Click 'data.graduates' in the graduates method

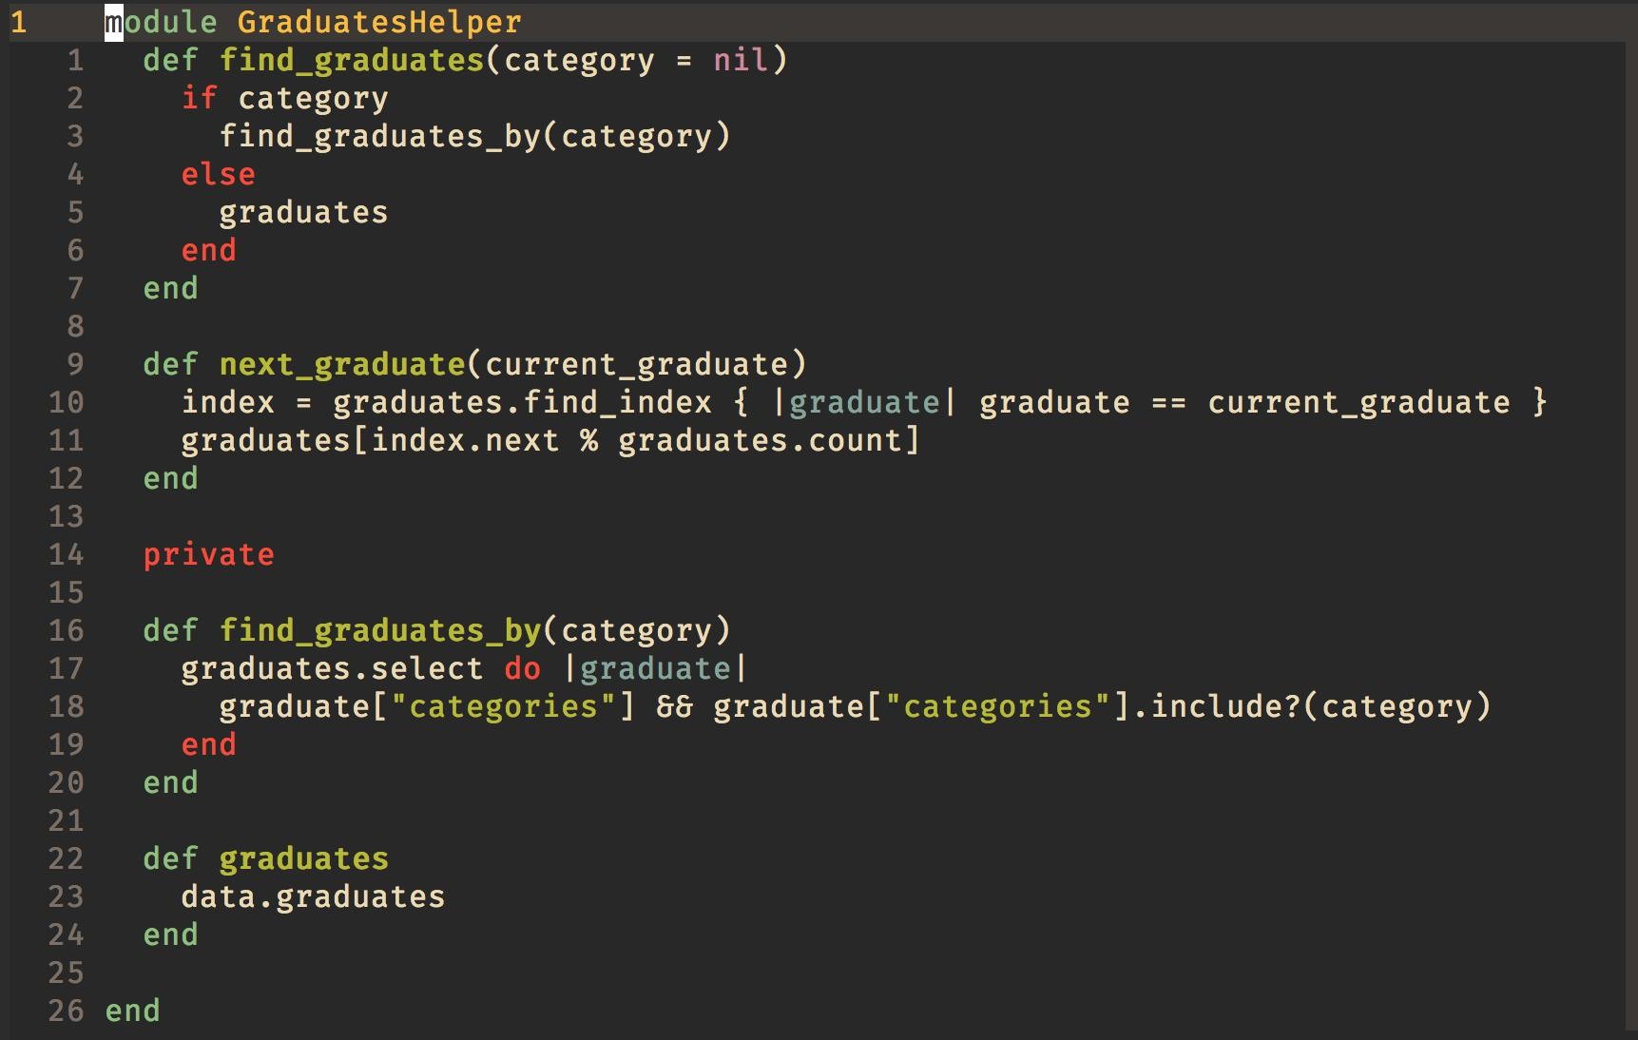coord(313,896)
